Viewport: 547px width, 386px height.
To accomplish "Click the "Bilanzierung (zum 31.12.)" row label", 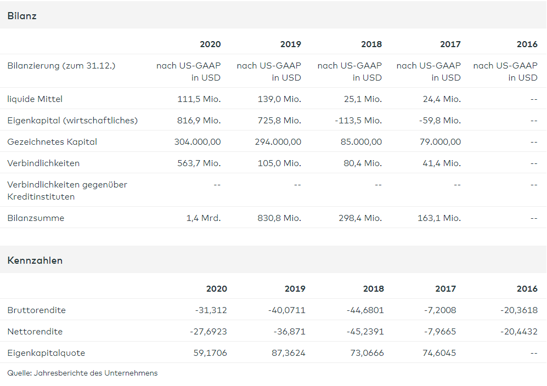I will point(61,66).
